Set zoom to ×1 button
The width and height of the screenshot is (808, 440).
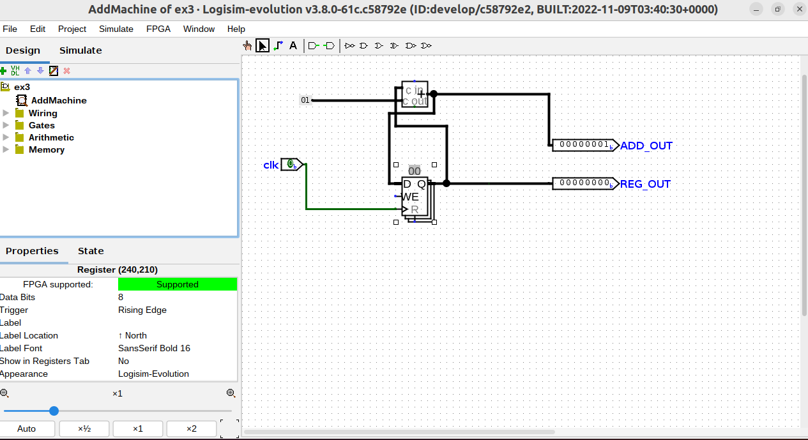coord(137,429)
